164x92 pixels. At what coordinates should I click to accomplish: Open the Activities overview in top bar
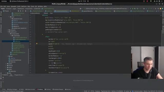[4, 1]
